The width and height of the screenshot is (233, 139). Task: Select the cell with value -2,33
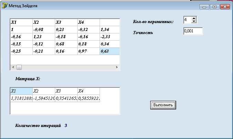point(110,37)
